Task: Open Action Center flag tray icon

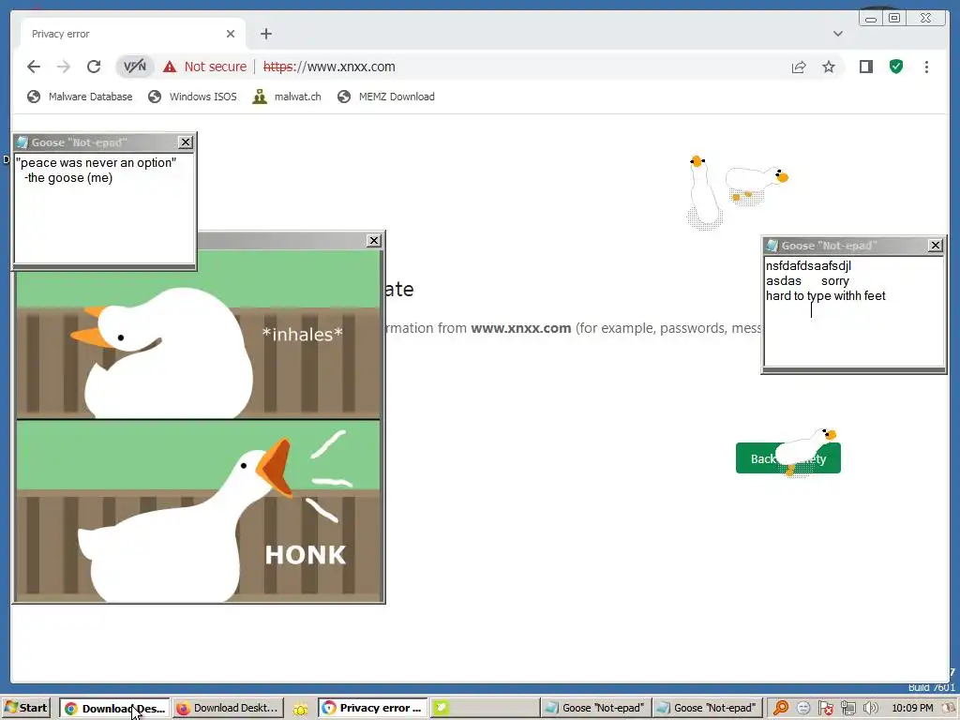Action: pyautogui.click(x=825, y=709)
